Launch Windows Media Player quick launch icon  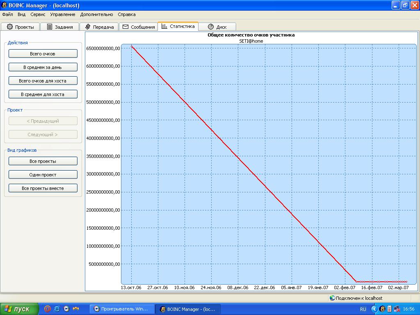pyautogui.click(x=66, y=309)
